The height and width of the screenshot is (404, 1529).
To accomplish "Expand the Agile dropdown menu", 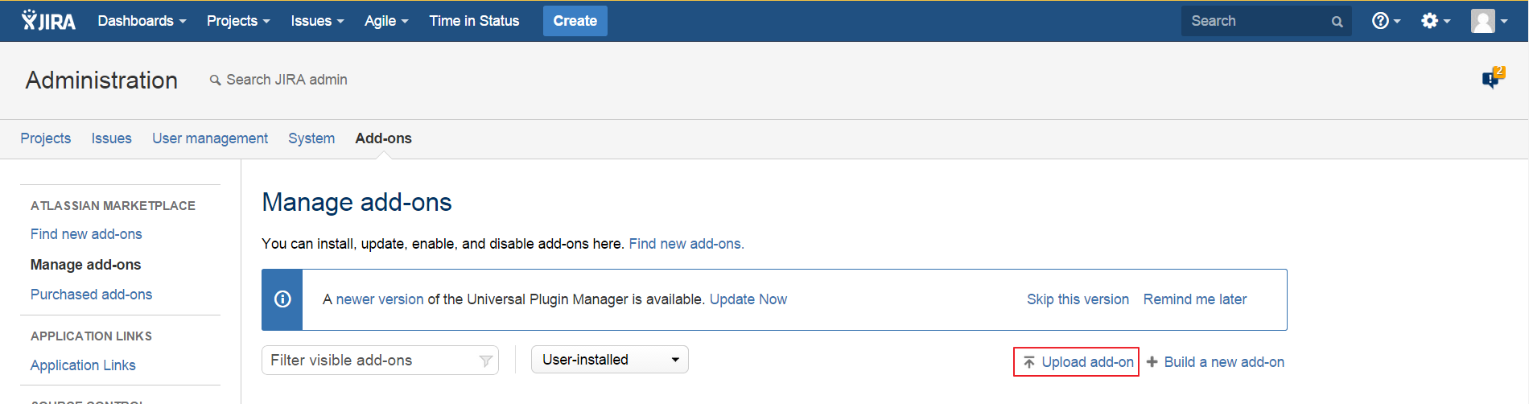I will coord(386,21).
